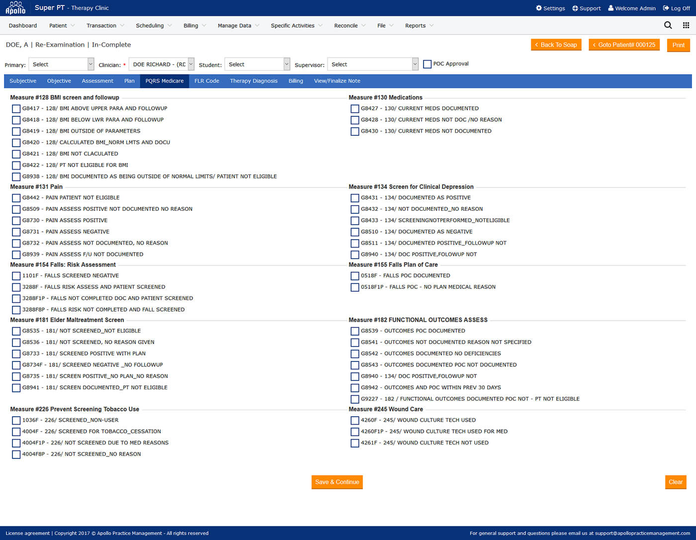Select the Subjective tab
696x540 pixels.
tap(22, 81)
